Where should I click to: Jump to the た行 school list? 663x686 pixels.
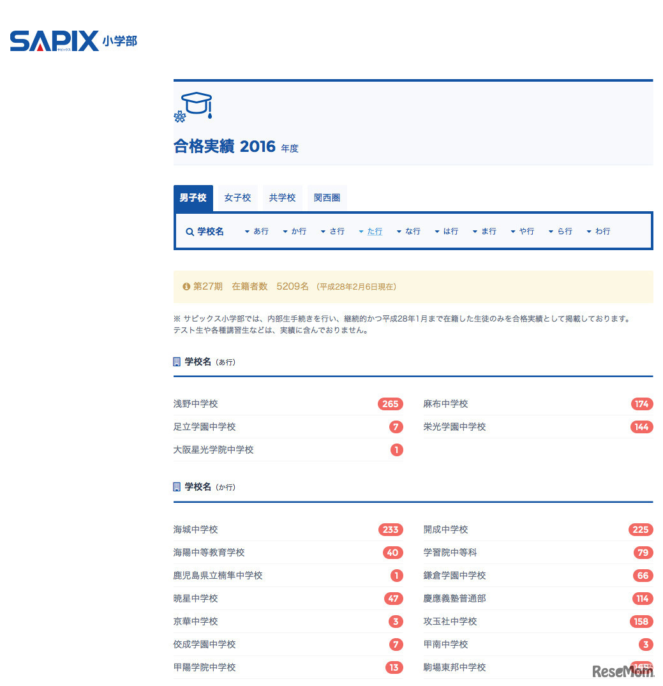point(371,232)
